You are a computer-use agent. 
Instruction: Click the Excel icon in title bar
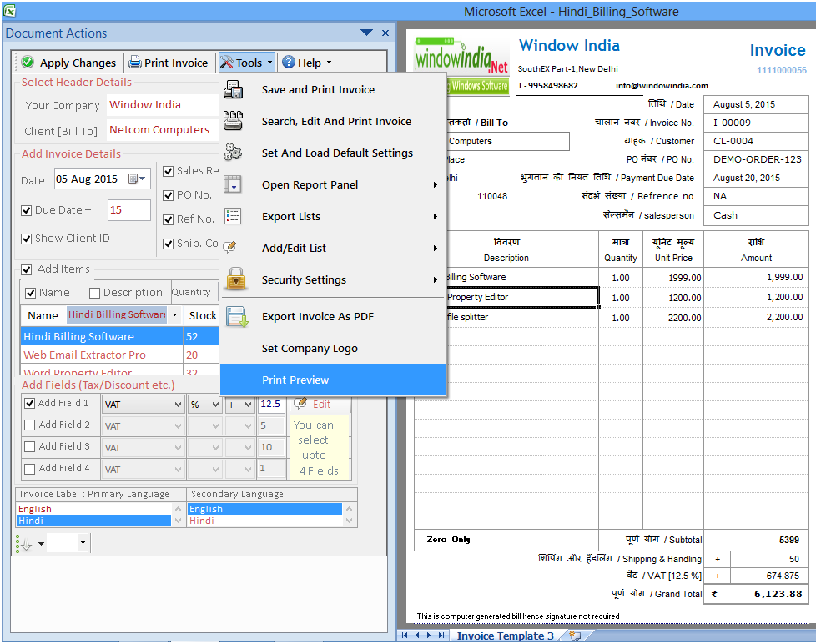pyautogui.click(x=9, y=10)
